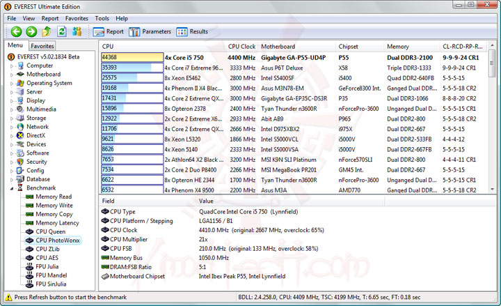
Task: Collapse the Benchmark tree node
Action: (x=12, y=188)
